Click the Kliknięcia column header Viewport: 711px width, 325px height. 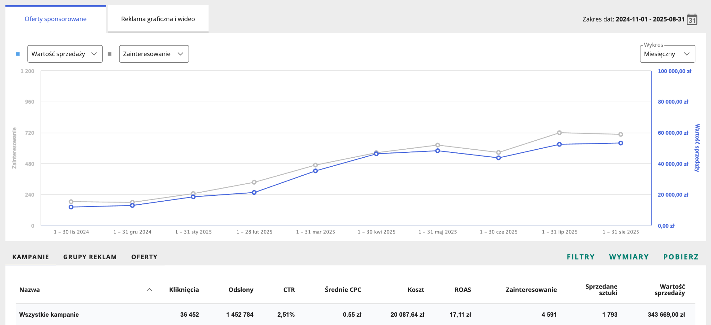point(184,290)
